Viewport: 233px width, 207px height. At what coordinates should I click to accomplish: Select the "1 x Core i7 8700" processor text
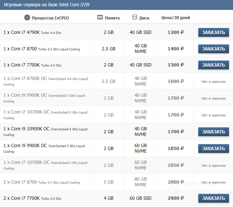point(20,49)
